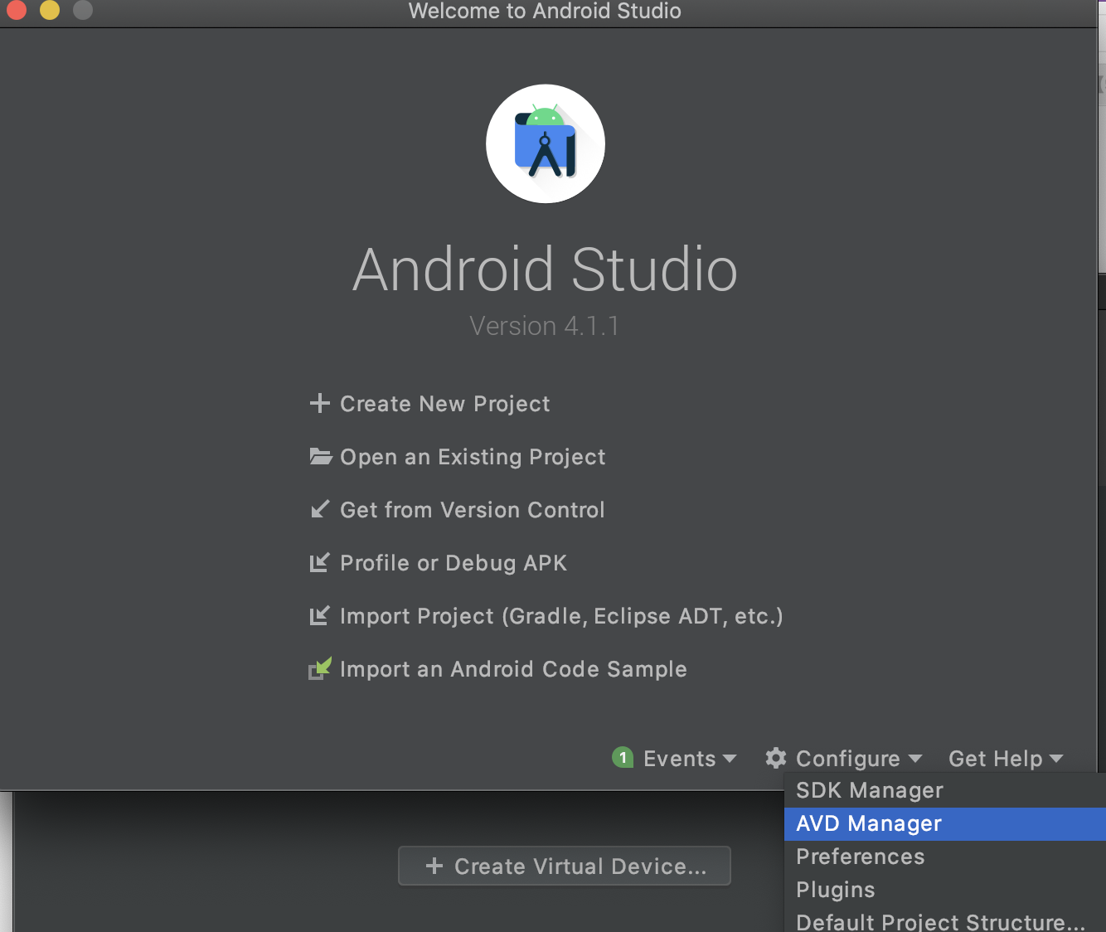
Task: Click the arrow next to Configure
Action: (915, 759)
